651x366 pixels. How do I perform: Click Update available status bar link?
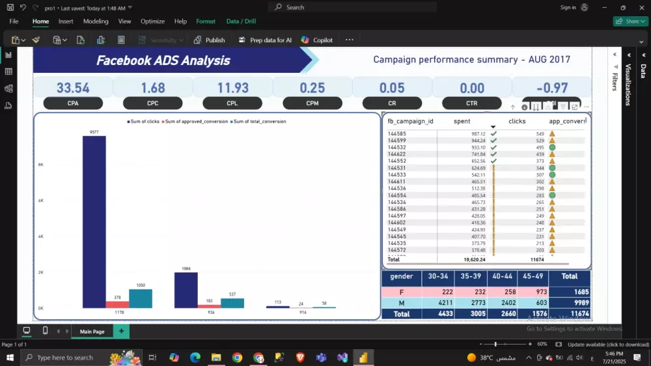pos(608,345)
